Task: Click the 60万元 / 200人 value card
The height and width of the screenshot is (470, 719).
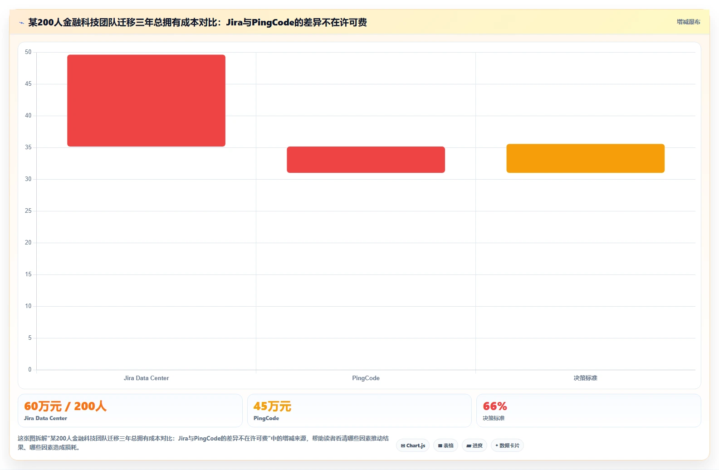Action: coord(130,411)
